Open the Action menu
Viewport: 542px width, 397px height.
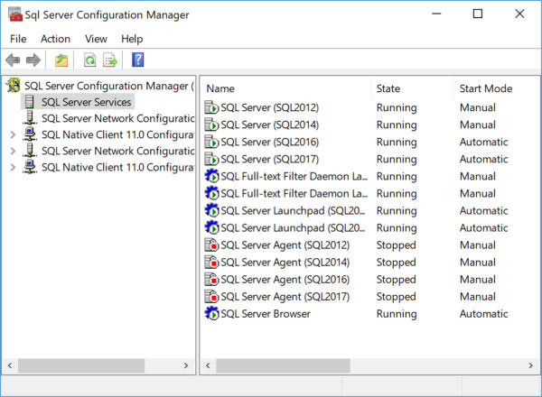click(x=55, y=39)
